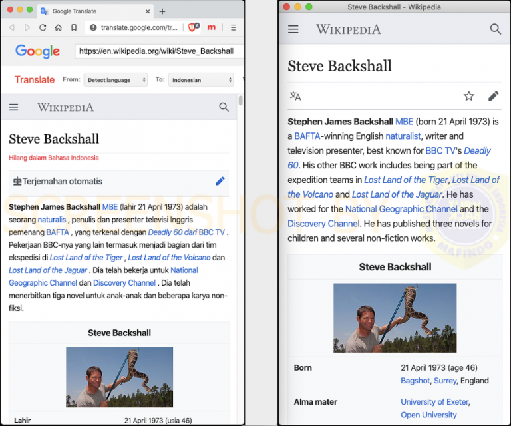Screen dimensions: 511x426
Task: Open Wikipedia search in right window
Action: [x=495, y=29]
